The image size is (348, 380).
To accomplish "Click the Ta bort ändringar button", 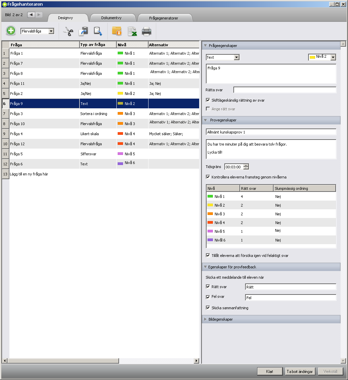I will point(300,371).
